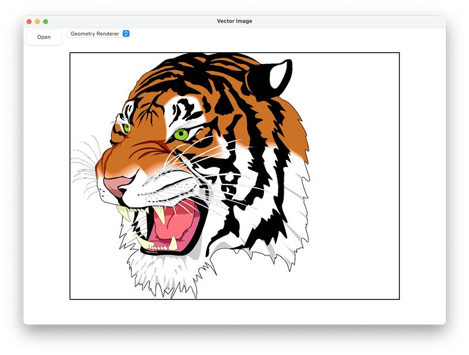Screen dimensions: 469x355
Task: Click the tiger's lower fang
Action: (173, 243)
